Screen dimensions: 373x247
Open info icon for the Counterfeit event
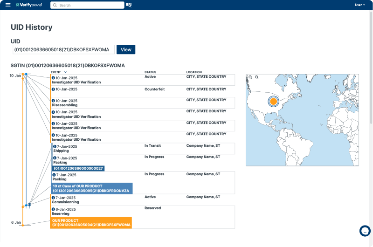[53, 89]
